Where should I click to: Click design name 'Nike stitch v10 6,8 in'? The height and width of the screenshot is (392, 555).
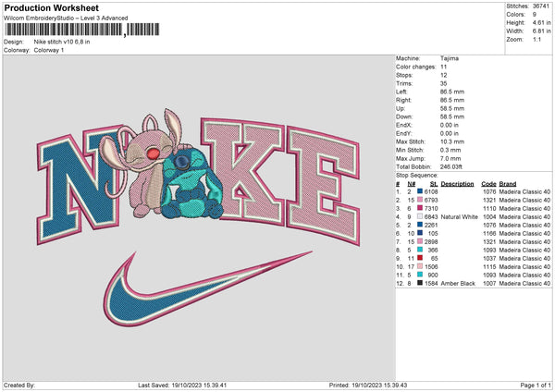[62, 42]
